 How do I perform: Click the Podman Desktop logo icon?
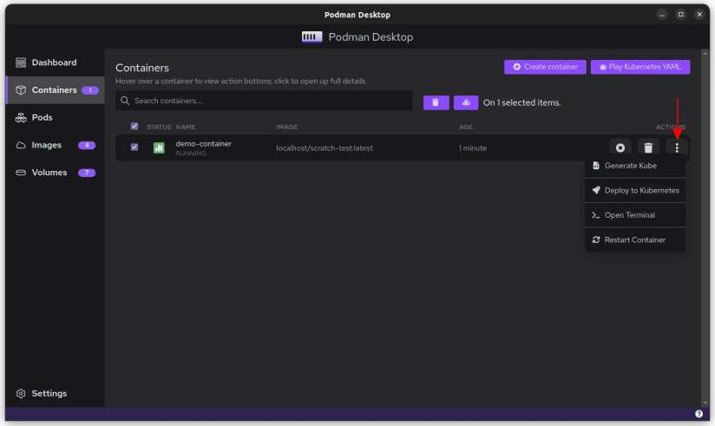[x=312, y=37]
